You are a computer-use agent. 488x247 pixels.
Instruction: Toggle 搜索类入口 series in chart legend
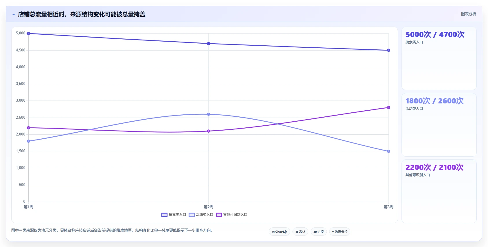(174, 215)
